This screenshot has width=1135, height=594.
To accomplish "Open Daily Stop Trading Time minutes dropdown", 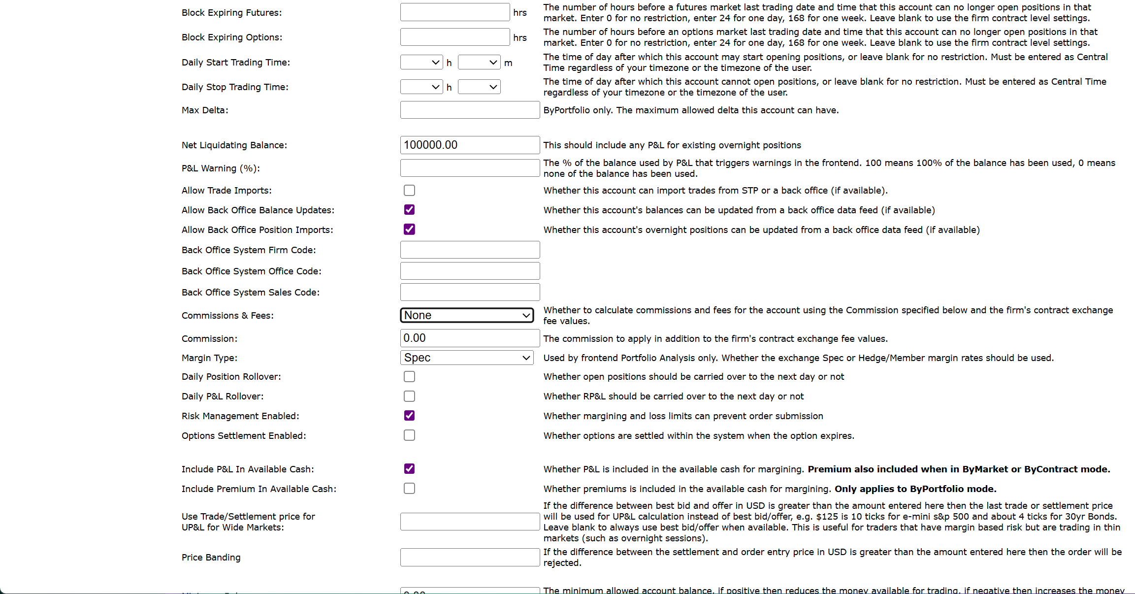I will (x=479, y=87).
